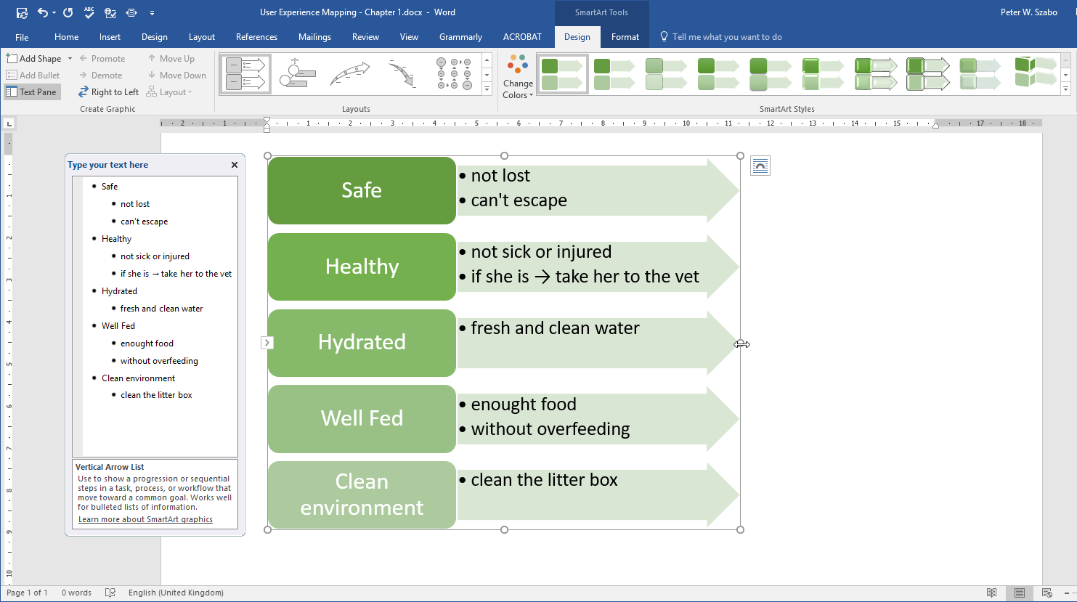
Task: Toggle the Text Pane button off
Action: (x=31, y=92)
